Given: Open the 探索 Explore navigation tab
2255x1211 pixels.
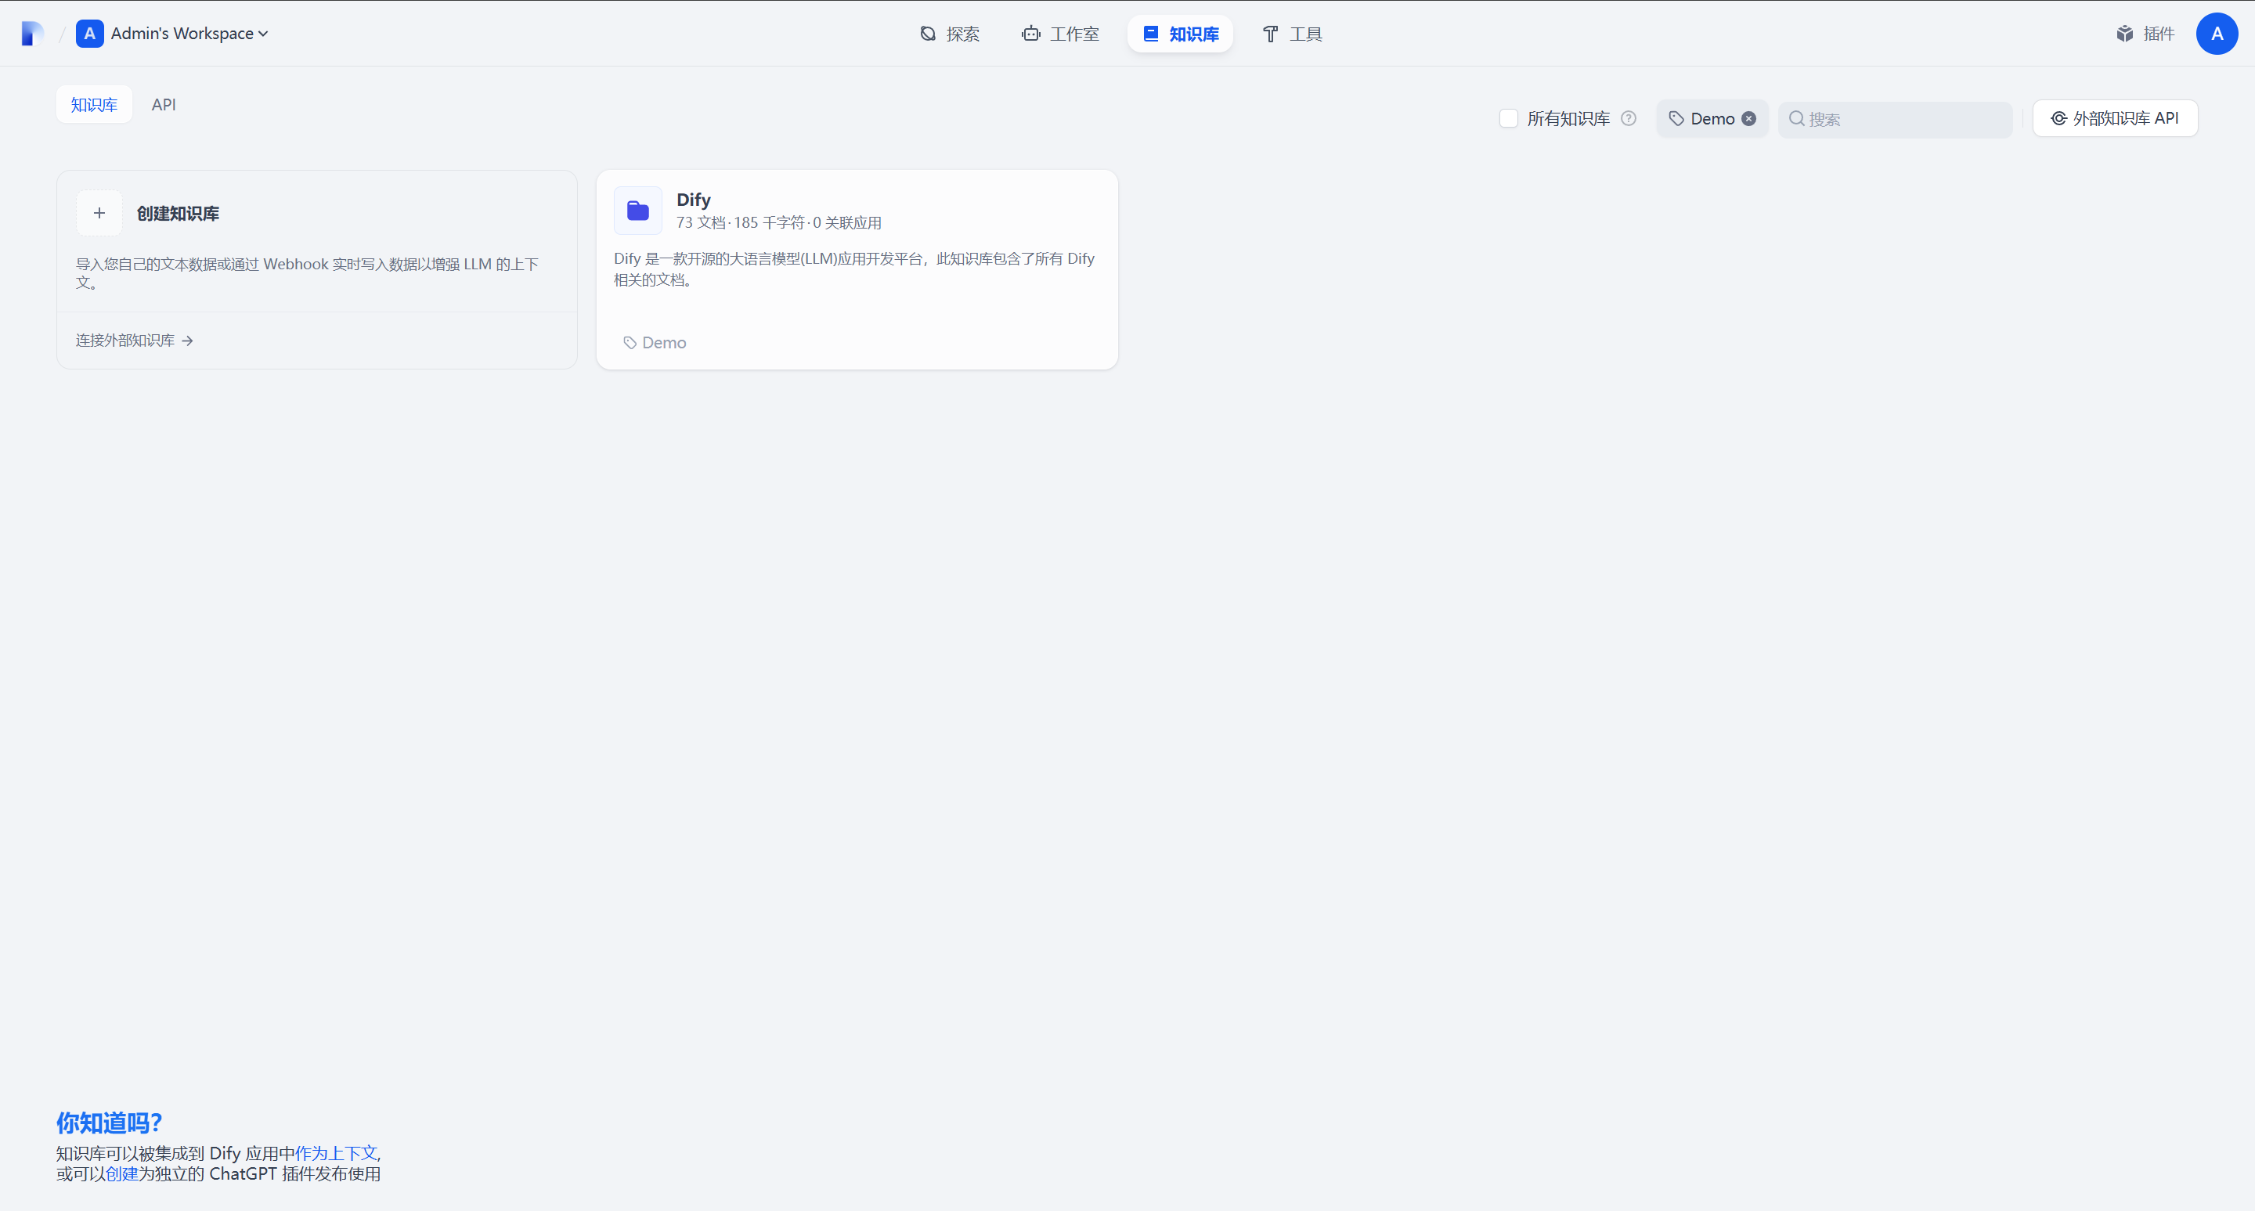Looking at the screenshot, I should (x=950, y=33).
